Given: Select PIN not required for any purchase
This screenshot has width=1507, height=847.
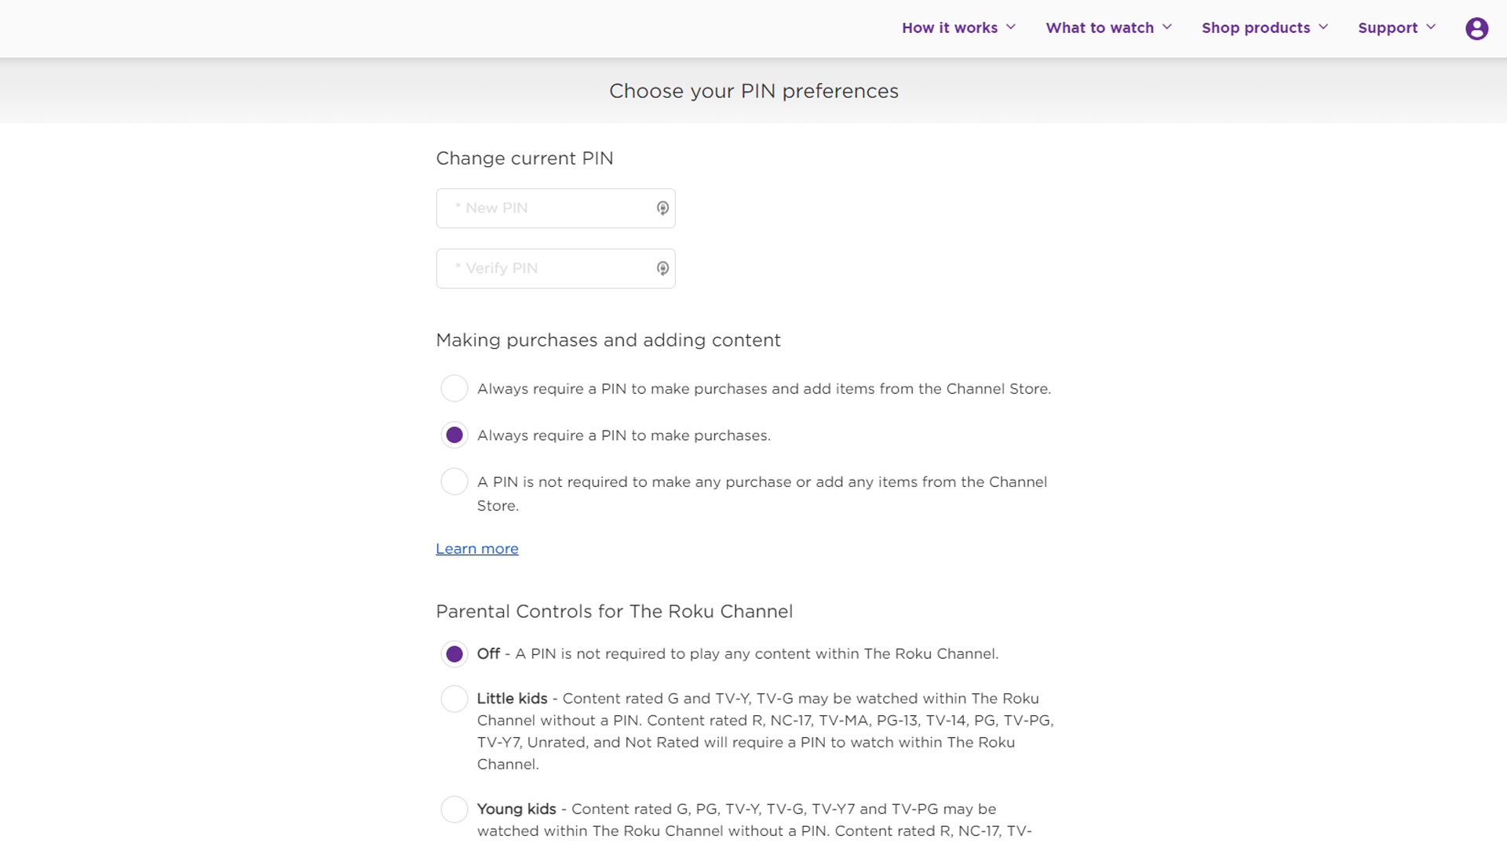Looking at the screenshot, I should [x=454, y=482].
